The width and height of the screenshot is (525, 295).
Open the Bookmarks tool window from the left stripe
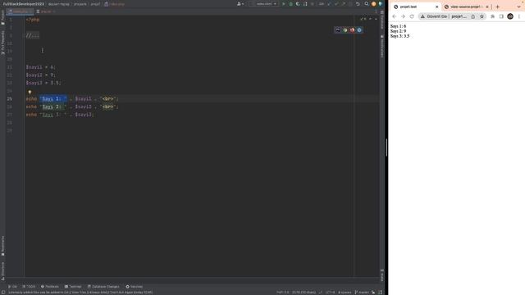pos(2,246)
